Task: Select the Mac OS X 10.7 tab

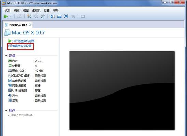Action: [x=18, y=25]
